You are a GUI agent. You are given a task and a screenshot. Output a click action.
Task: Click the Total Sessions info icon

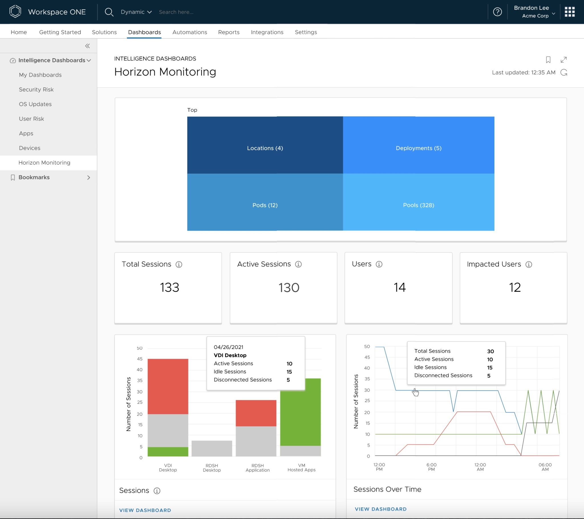179,264
